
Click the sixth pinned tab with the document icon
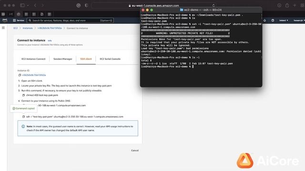pos(42,14)
